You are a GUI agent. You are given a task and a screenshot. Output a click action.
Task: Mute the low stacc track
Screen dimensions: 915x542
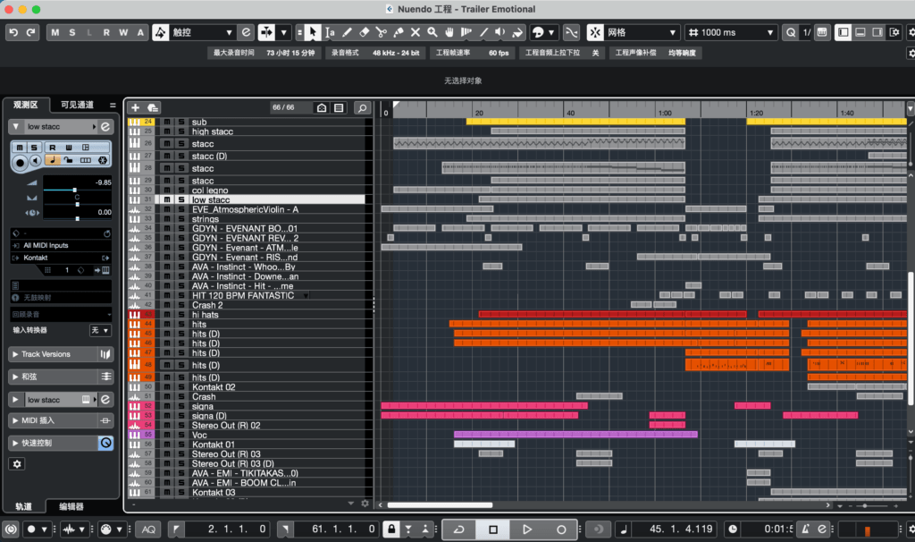(x=167, y=199)
